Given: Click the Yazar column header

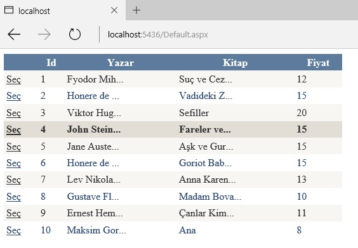Looking at the screenshot, I should 121,63.
